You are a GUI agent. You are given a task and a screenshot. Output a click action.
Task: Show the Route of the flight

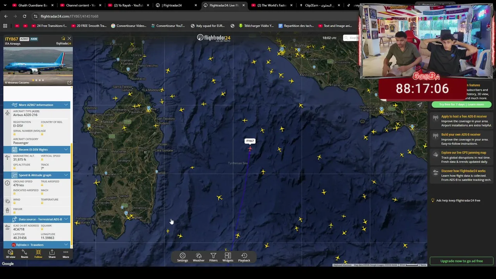tap(24, 254)
